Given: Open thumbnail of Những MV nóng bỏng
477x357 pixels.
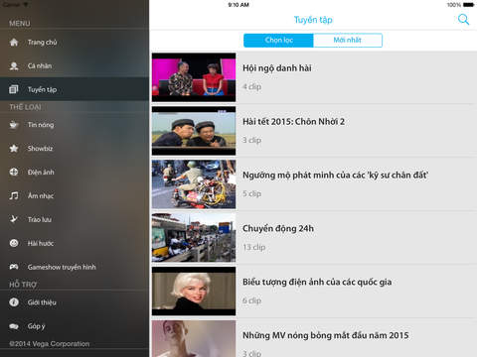Looking at the screenshot, I should tap(194, 339).
